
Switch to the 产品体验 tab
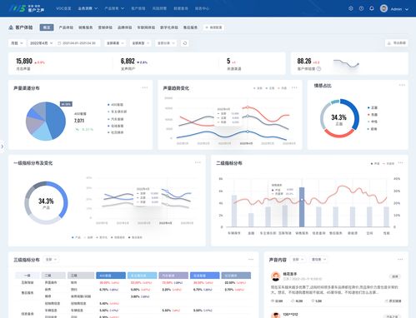[66, 27]
